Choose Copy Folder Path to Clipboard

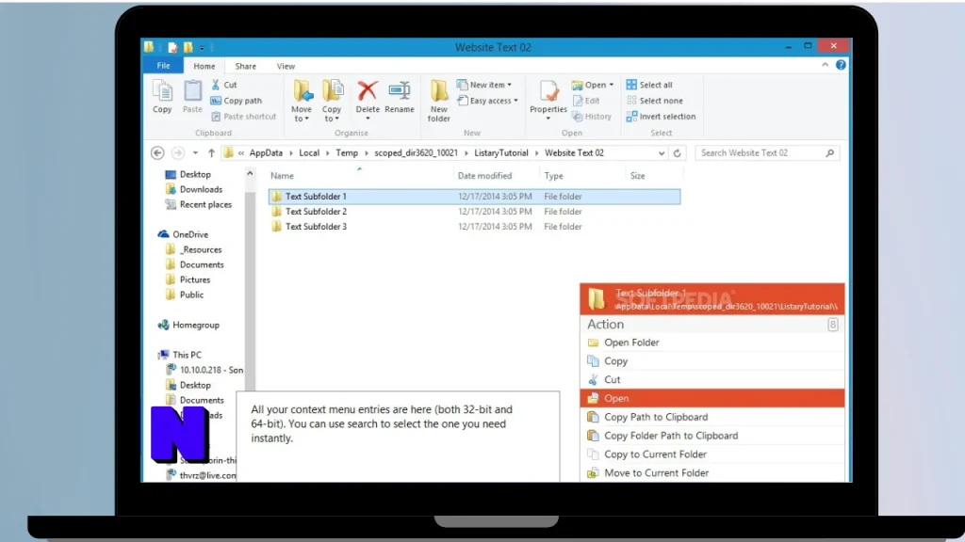712,436
